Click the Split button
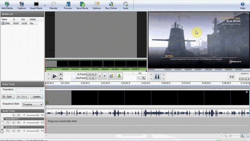The height and width of the screenshot is (141, 250). (8, 97)
